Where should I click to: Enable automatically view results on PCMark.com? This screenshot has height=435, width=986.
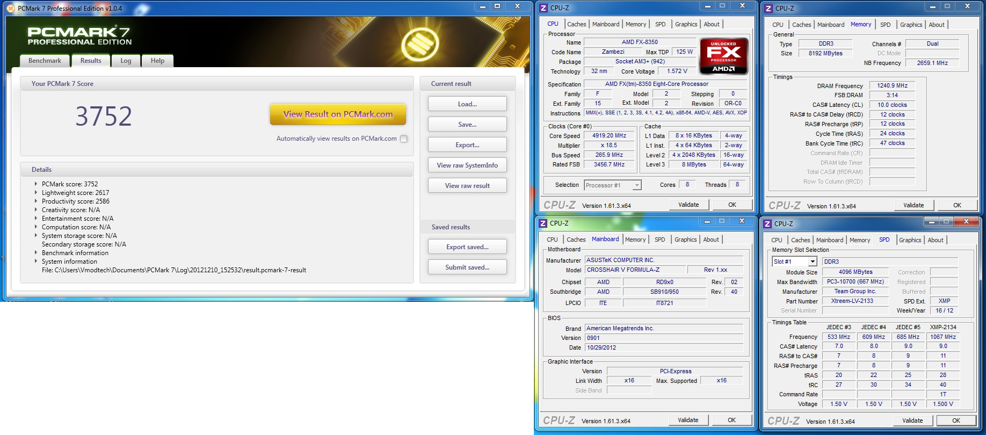(x=404, y=139)
